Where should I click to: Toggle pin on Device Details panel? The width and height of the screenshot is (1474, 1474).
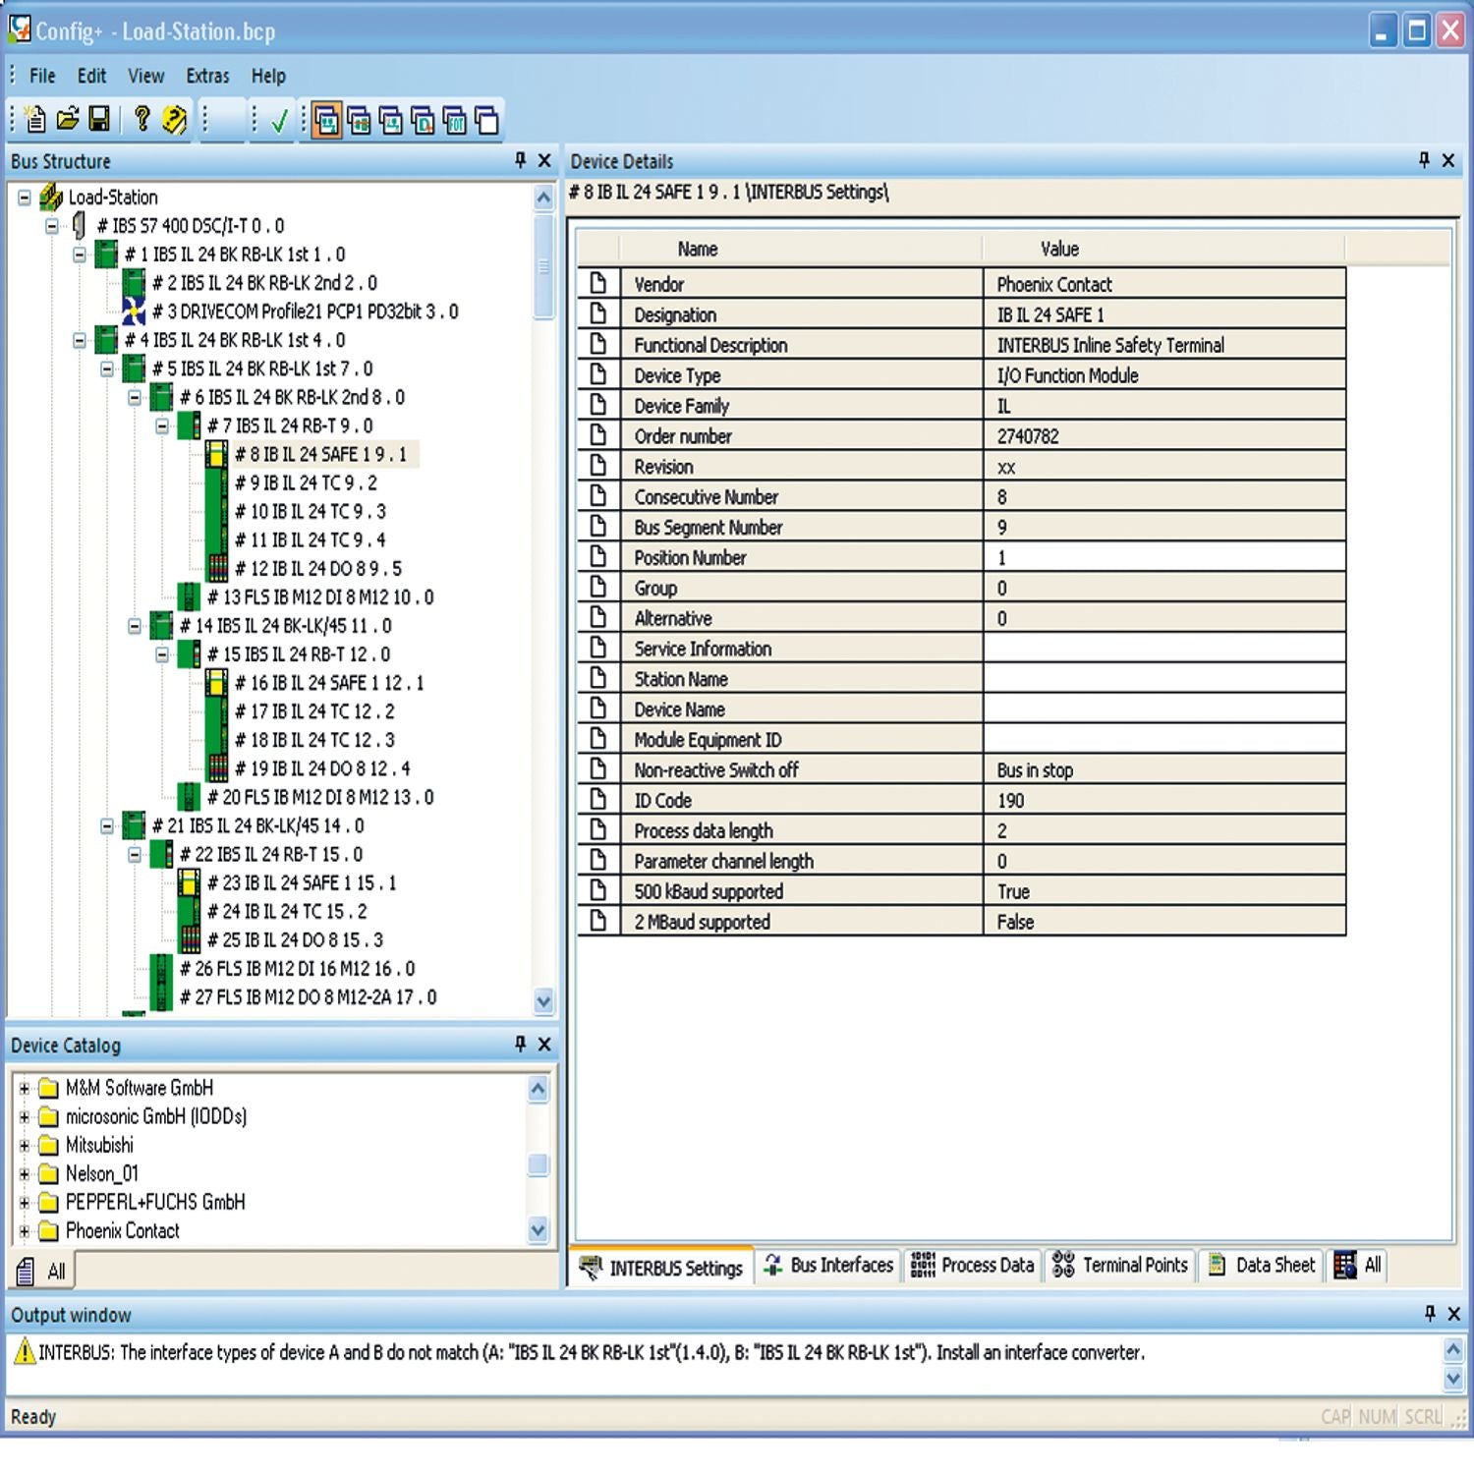point(1424,160)
